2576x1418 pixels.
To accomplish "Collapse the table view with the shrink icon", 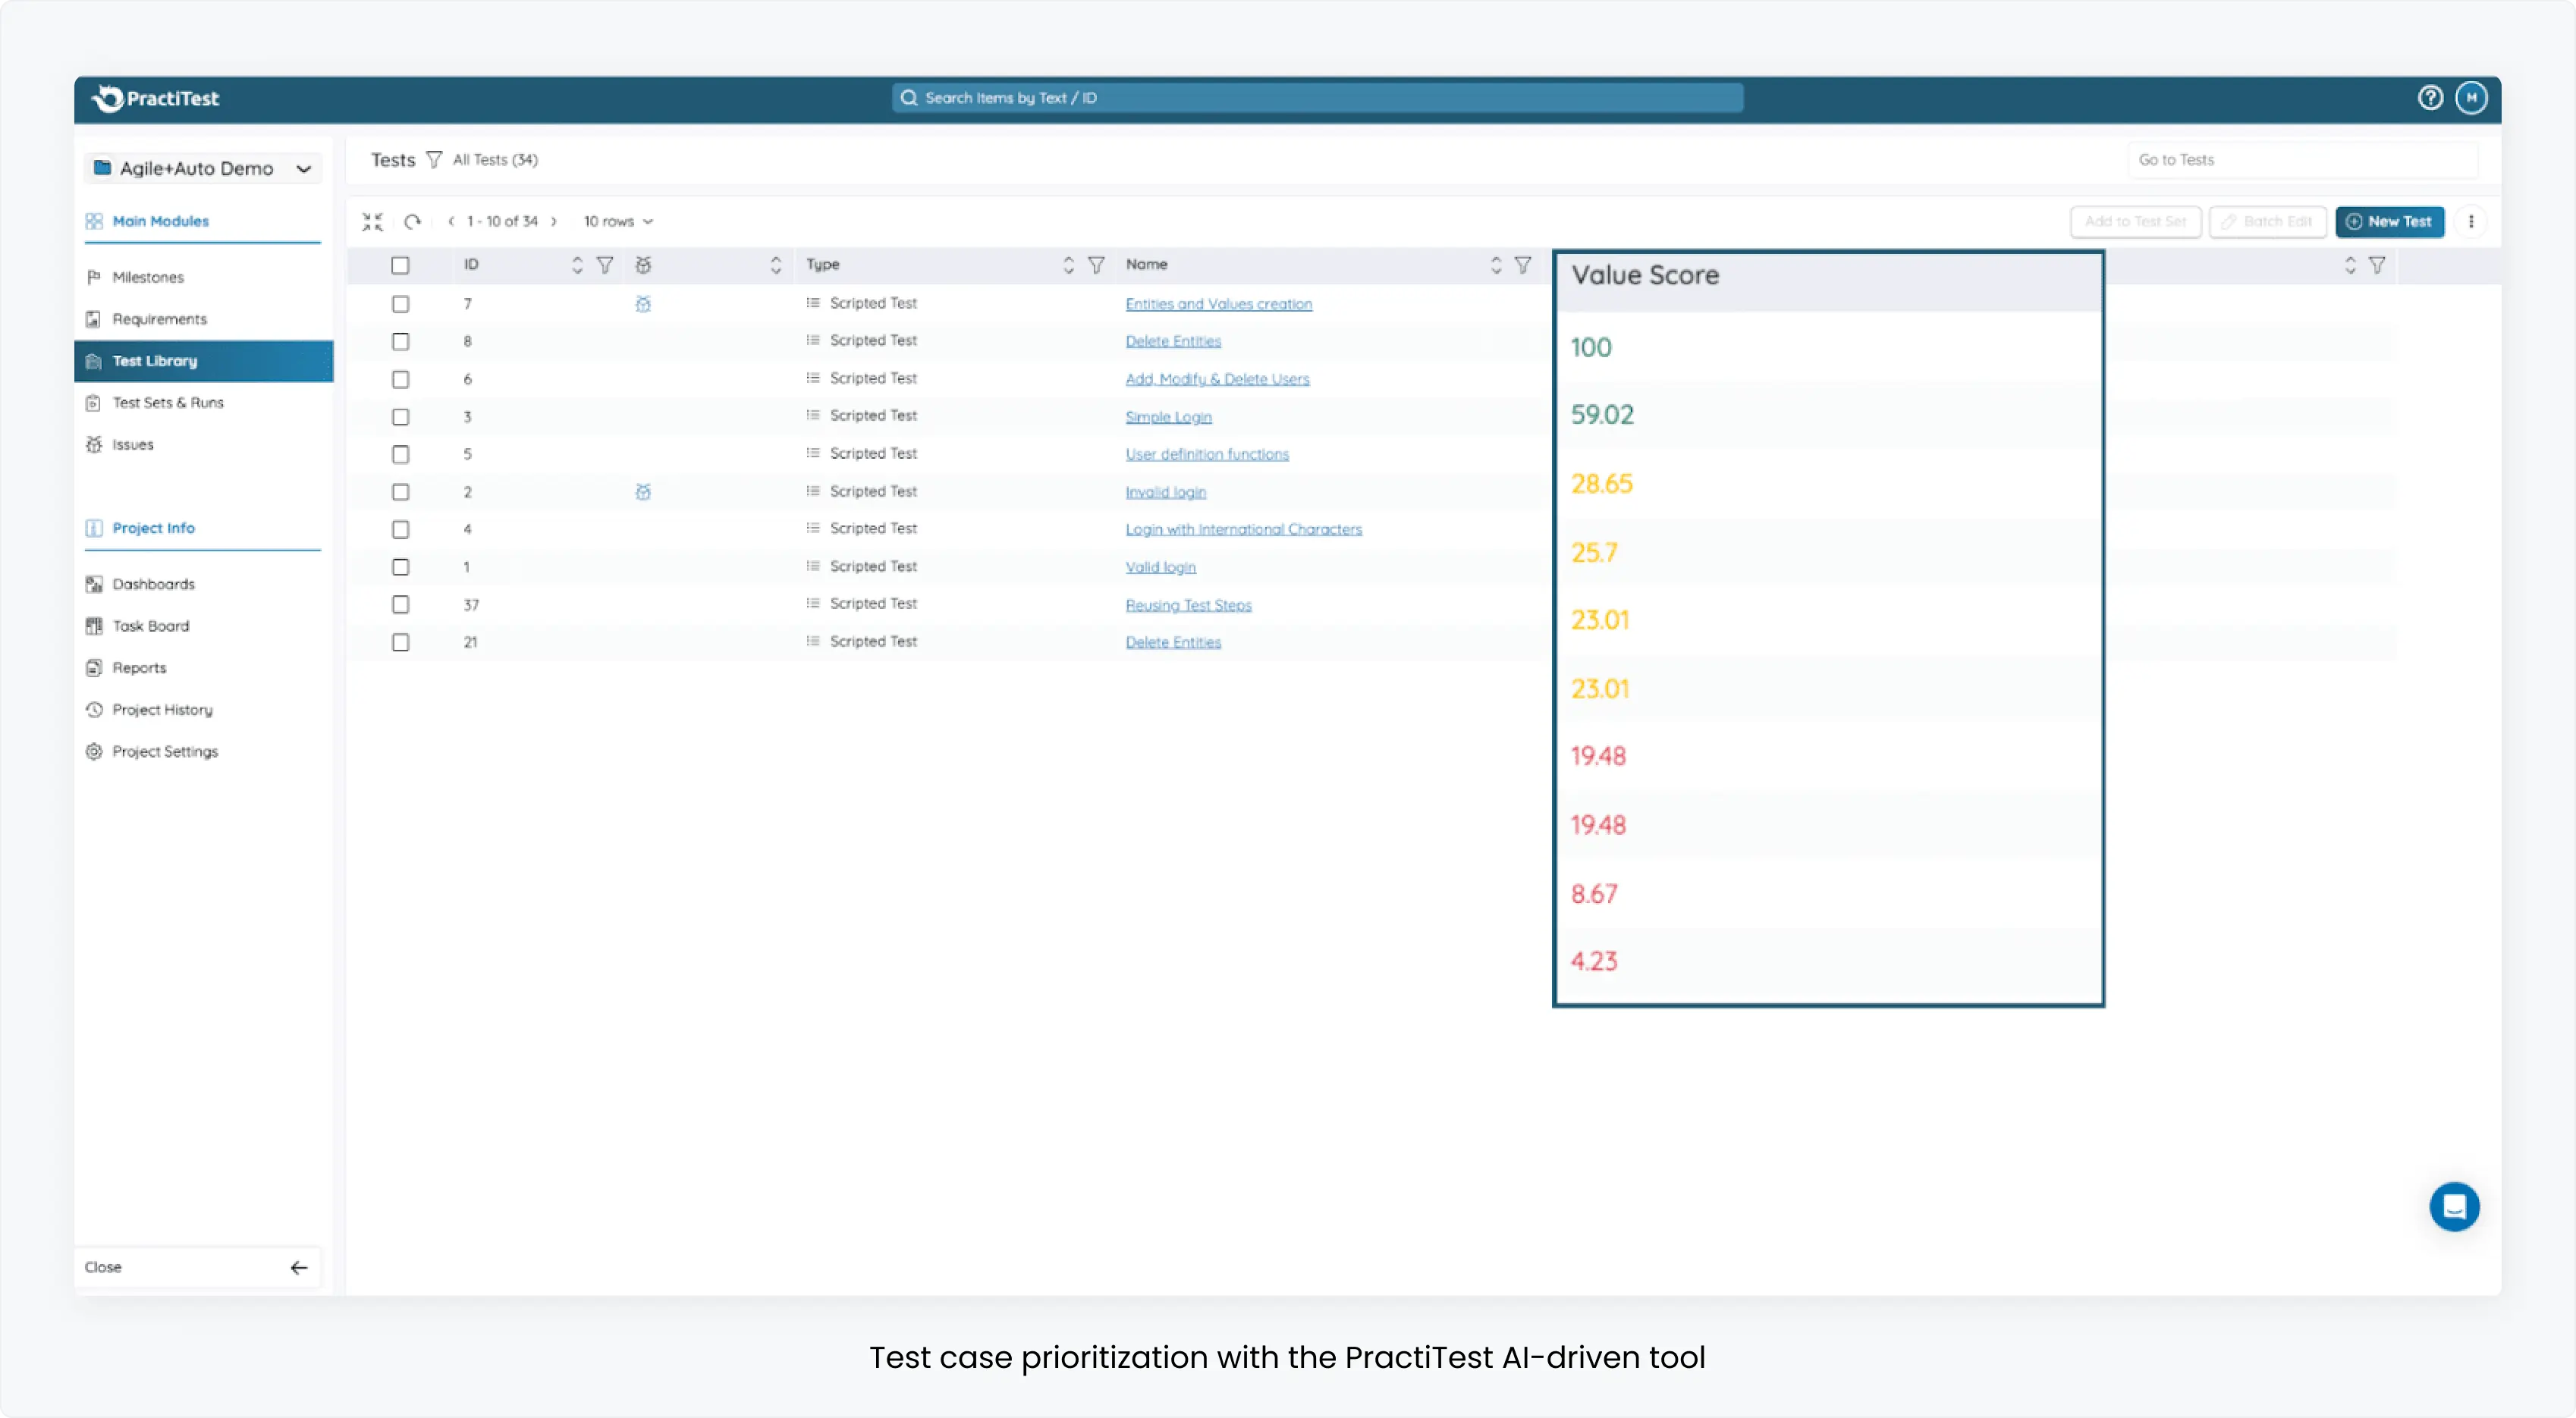I will (x=373, y=221).
